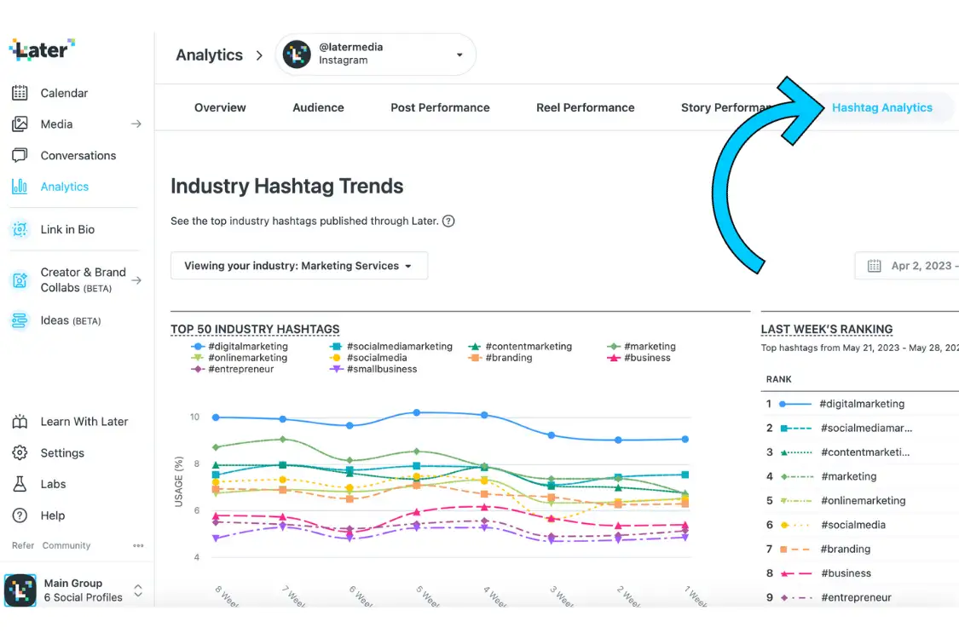
Task: Open the Reel Performance tab
Action: (586, 107)
